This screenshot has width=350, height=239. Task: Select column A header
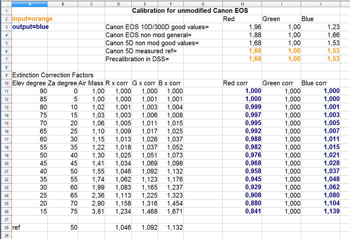[30, 4]
